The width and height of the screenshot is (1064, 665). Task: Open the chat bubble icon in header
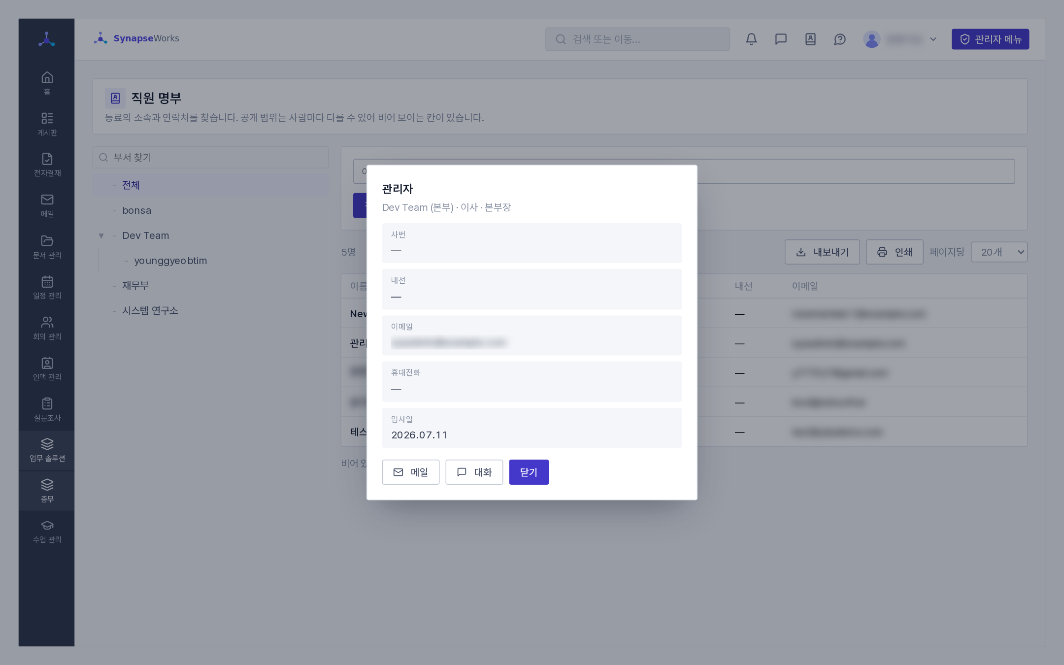coord(781,39)
